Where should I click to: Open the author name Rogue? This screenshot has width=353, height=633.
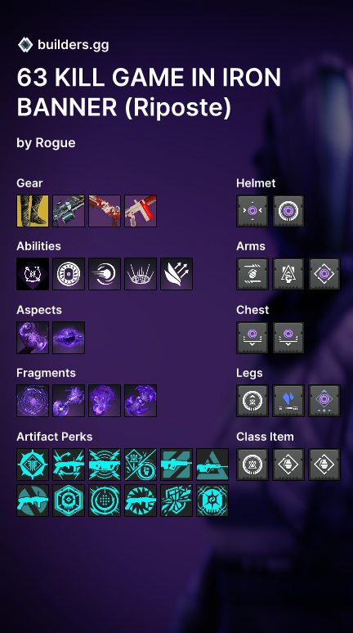[x=56, y=143]
